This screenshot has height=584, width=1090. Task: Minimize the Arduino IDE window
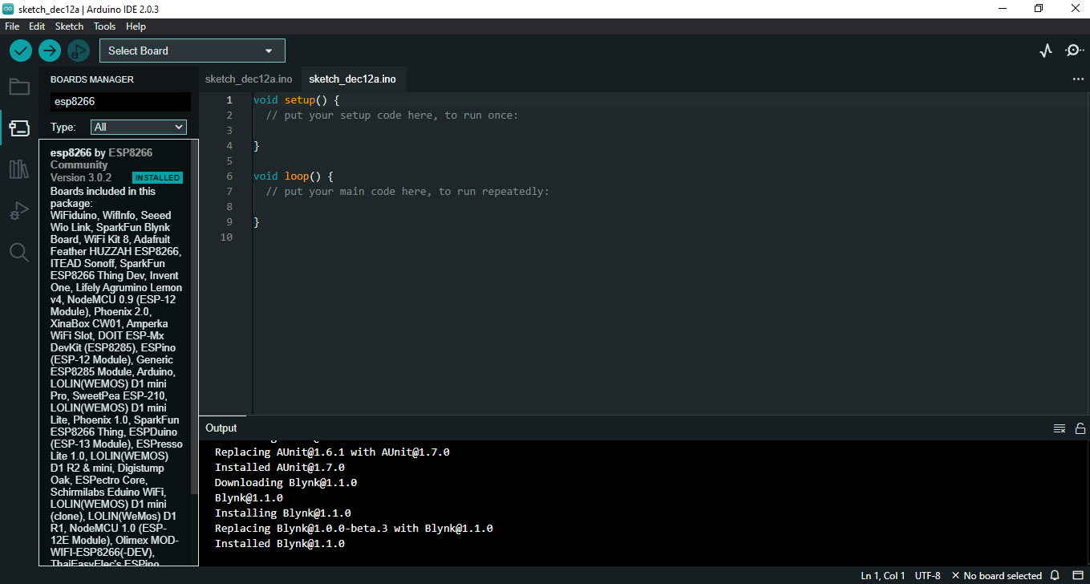coord(1002,8)
